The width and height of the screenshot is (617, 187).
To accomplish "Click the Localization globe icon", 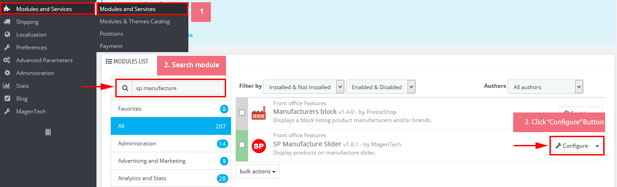I will tap(7, 35).
